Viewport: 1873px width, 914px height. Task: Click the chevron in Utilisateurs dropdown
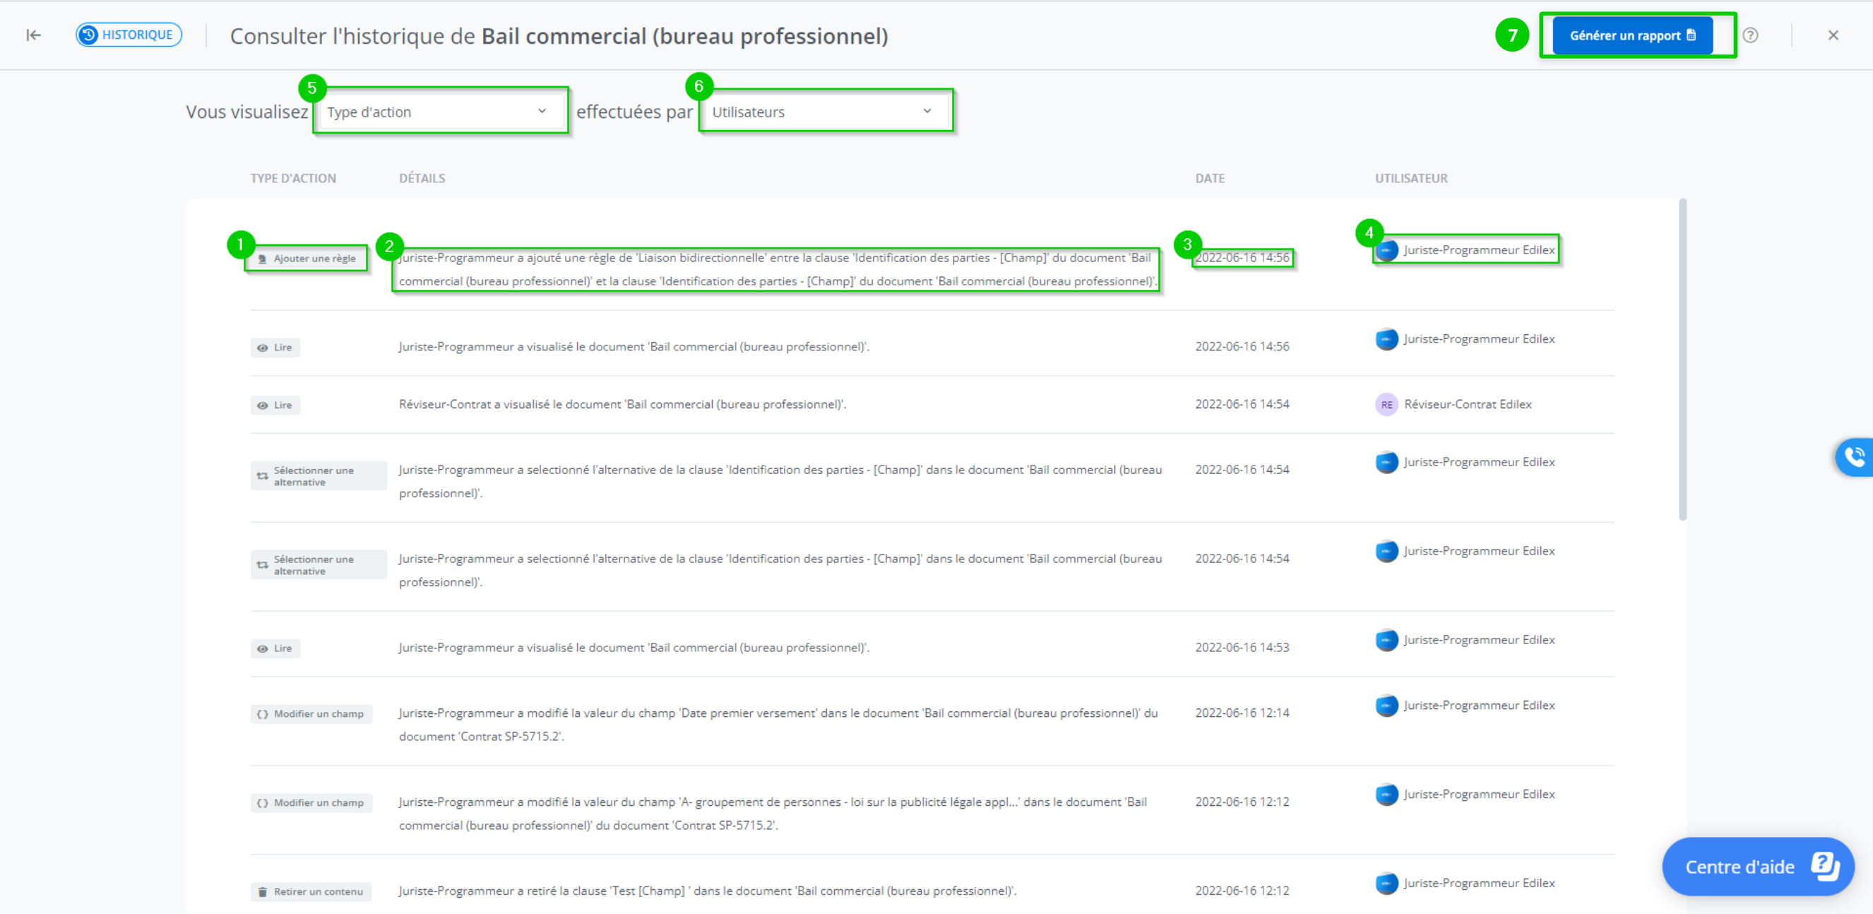pyautogui.click(x=927, y=112)
